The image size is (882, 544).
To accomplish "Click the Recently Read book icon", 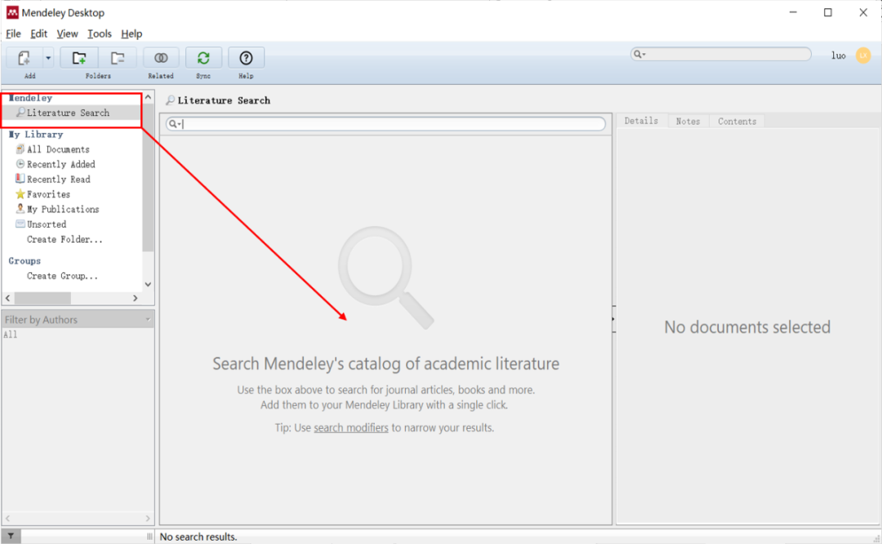I will pyautogui.click(x=20, y=178).
